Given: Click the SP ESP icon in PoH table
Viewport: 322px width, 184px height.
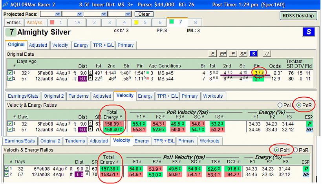Looking at the screenshot, I should [306, 175].
